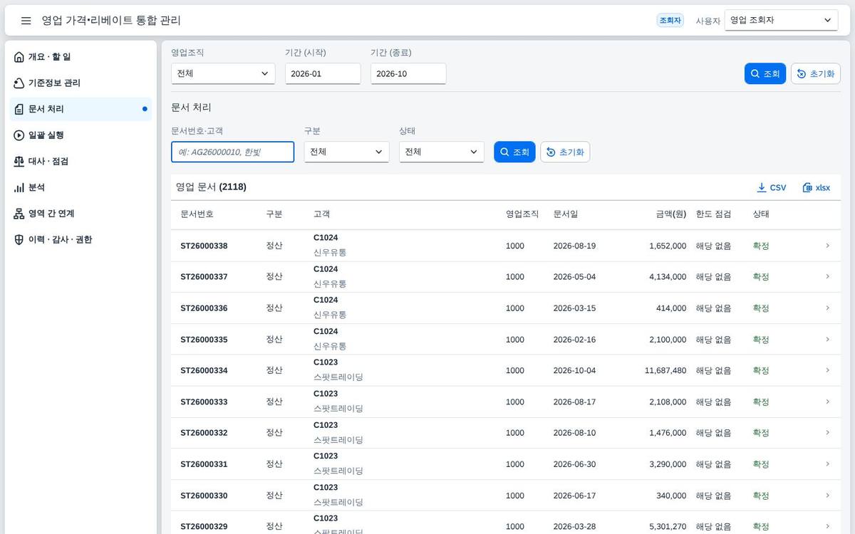Click the shield icon beside 이력 · 감사 · 권한

19,240
